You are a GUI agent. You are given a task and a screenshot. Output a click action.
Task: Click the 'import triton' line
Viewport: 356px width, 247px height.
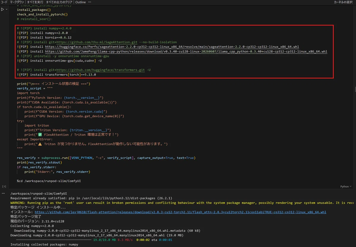pyautogui.click(x=37, y=125)
